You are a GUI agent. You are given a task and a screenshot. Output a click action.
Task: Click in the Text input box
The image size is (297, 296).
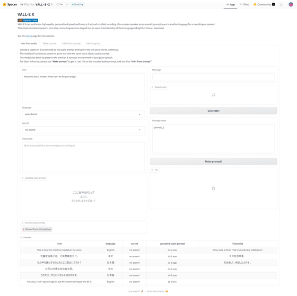(83, 87)
